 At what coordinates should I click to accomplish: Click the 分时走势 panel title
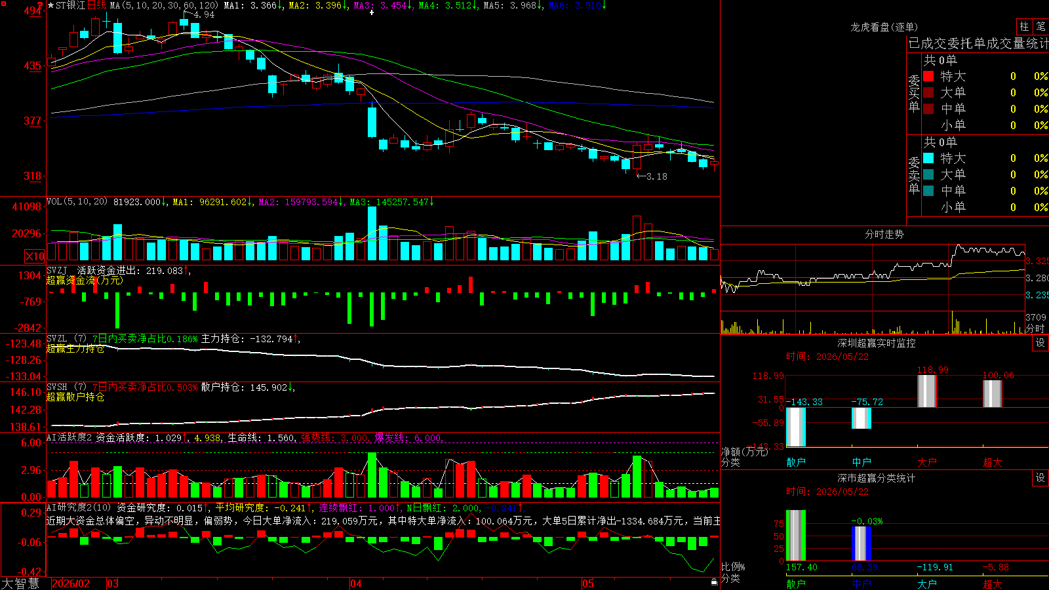pyautogui.click(x=884, y=234)
